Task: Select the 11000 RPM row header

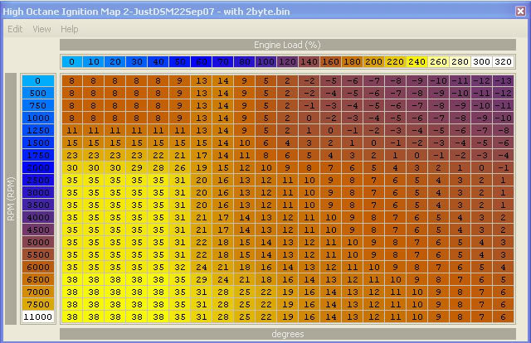Action: tap(38, 317)
